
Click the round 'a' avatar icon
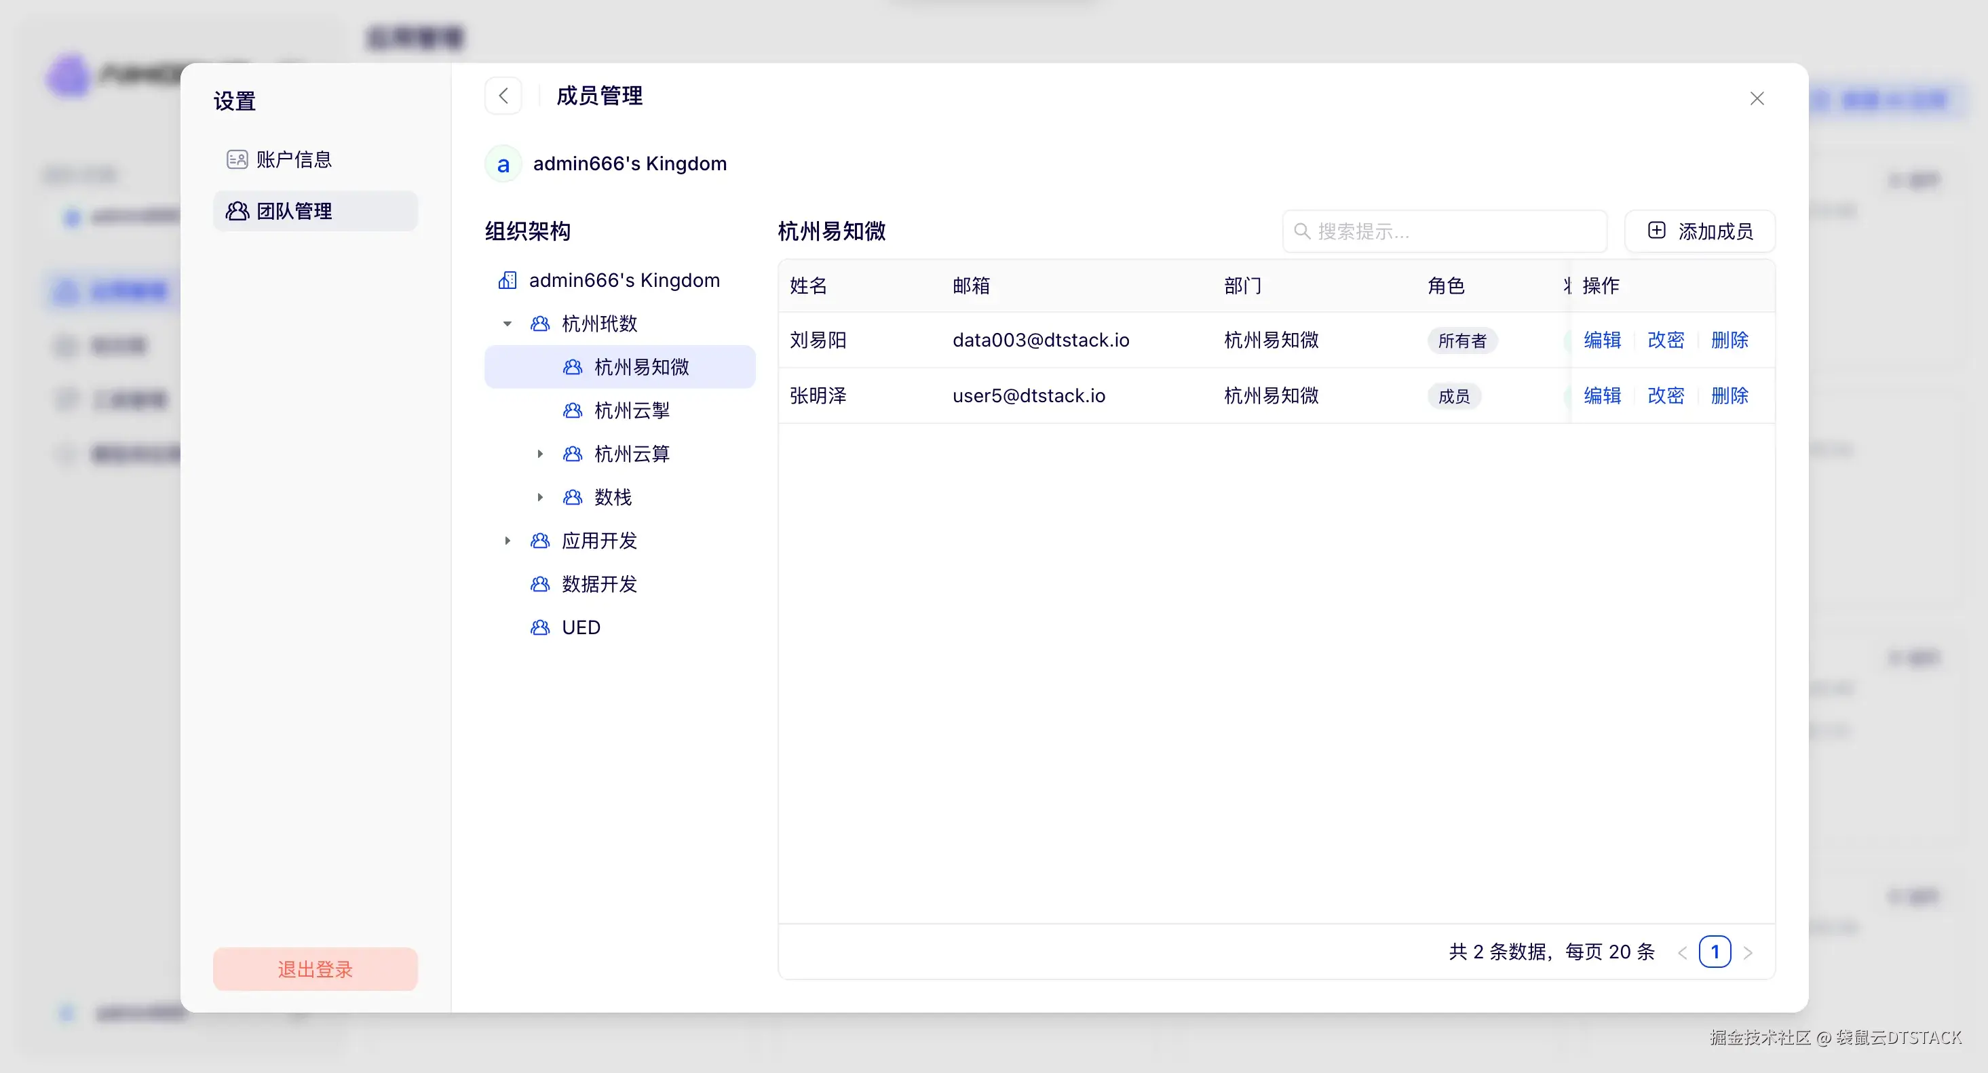point(503,163)
